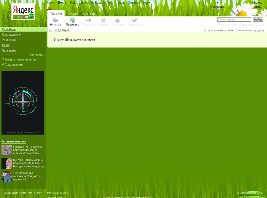The image size is (267, 198).
Task: Open the Входящие folder in sidebar
Action: point(9,29)
